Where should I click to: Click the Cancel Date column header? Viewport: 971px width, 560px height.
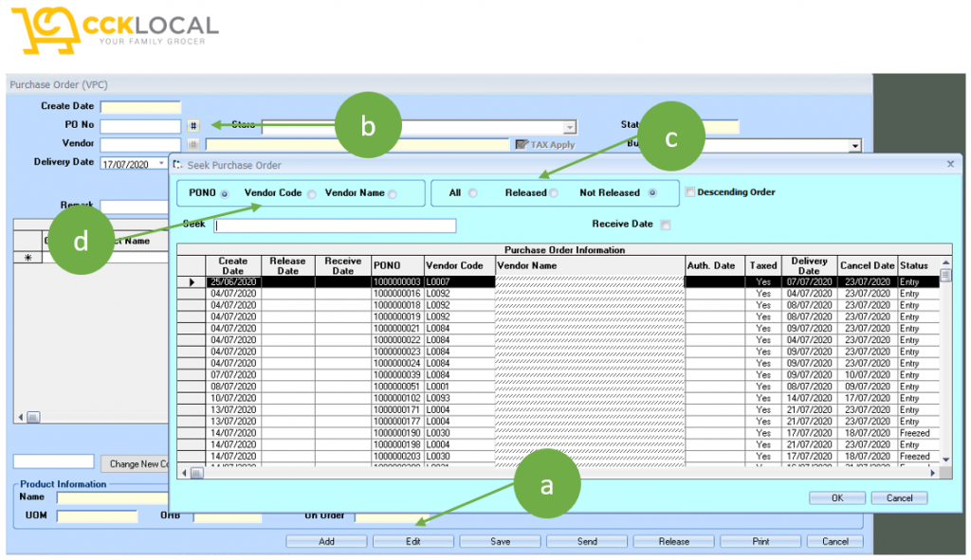tap(867, 265)
